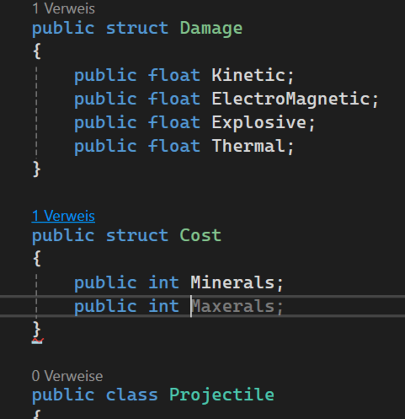Click the Cost struct name
Image resolution: width=405 pixels, height=419 pixels.
[x=200, y=235]
